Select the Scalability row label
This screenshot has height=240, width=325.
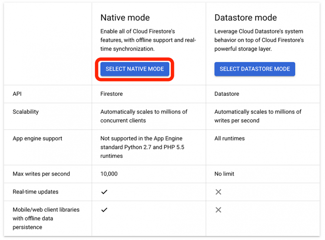click(x=26, y=112)
